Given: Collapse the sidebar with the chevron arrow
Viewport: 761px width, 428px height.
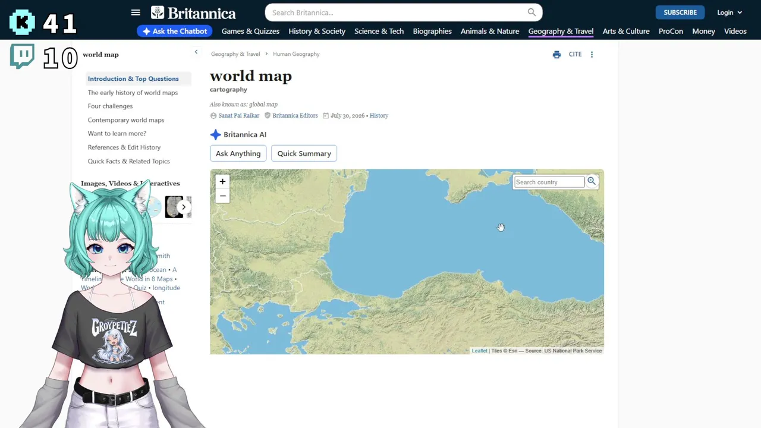Looking at the screenshot, I should click(x=196, y=52).
